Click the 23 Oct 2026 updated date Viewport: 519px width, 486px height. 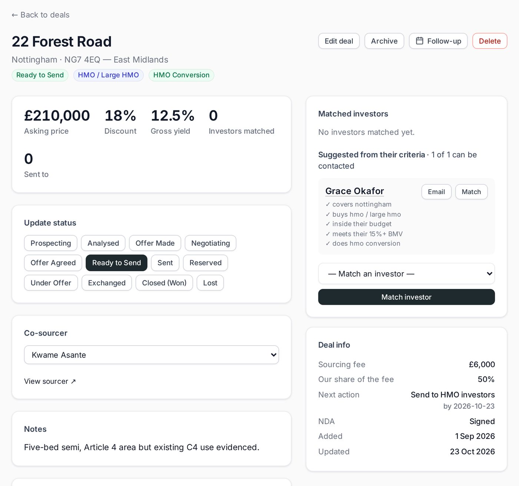point(472,452)
